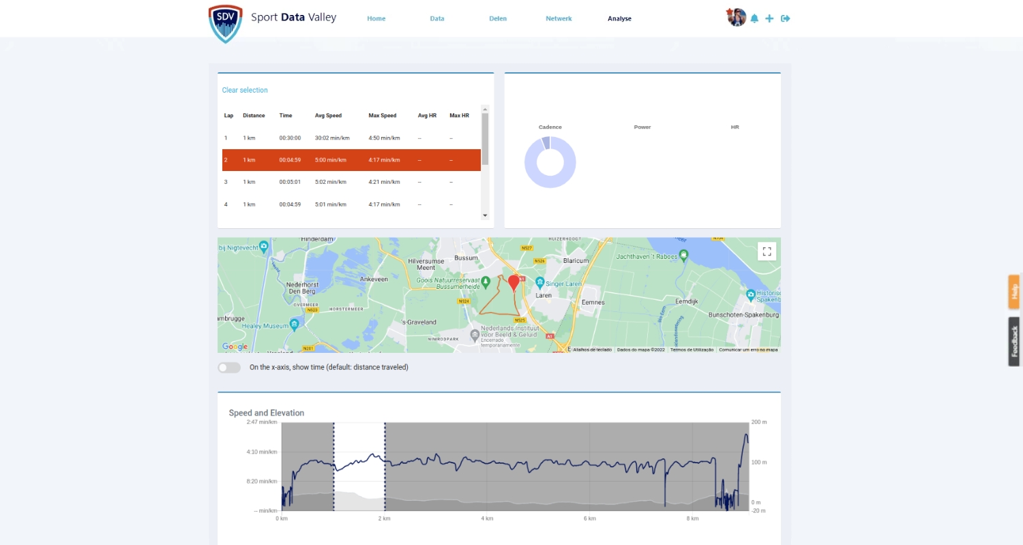Click the Power label
Image resolution: width=1023 pixels, height=545 pixels.
coord(642,127)
